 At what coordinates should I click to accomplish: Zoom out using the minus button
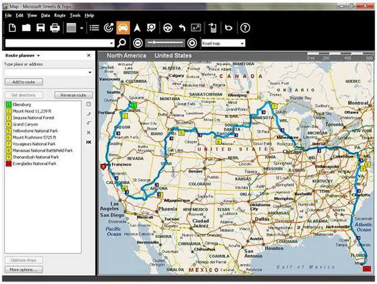(x=137, y=43)
